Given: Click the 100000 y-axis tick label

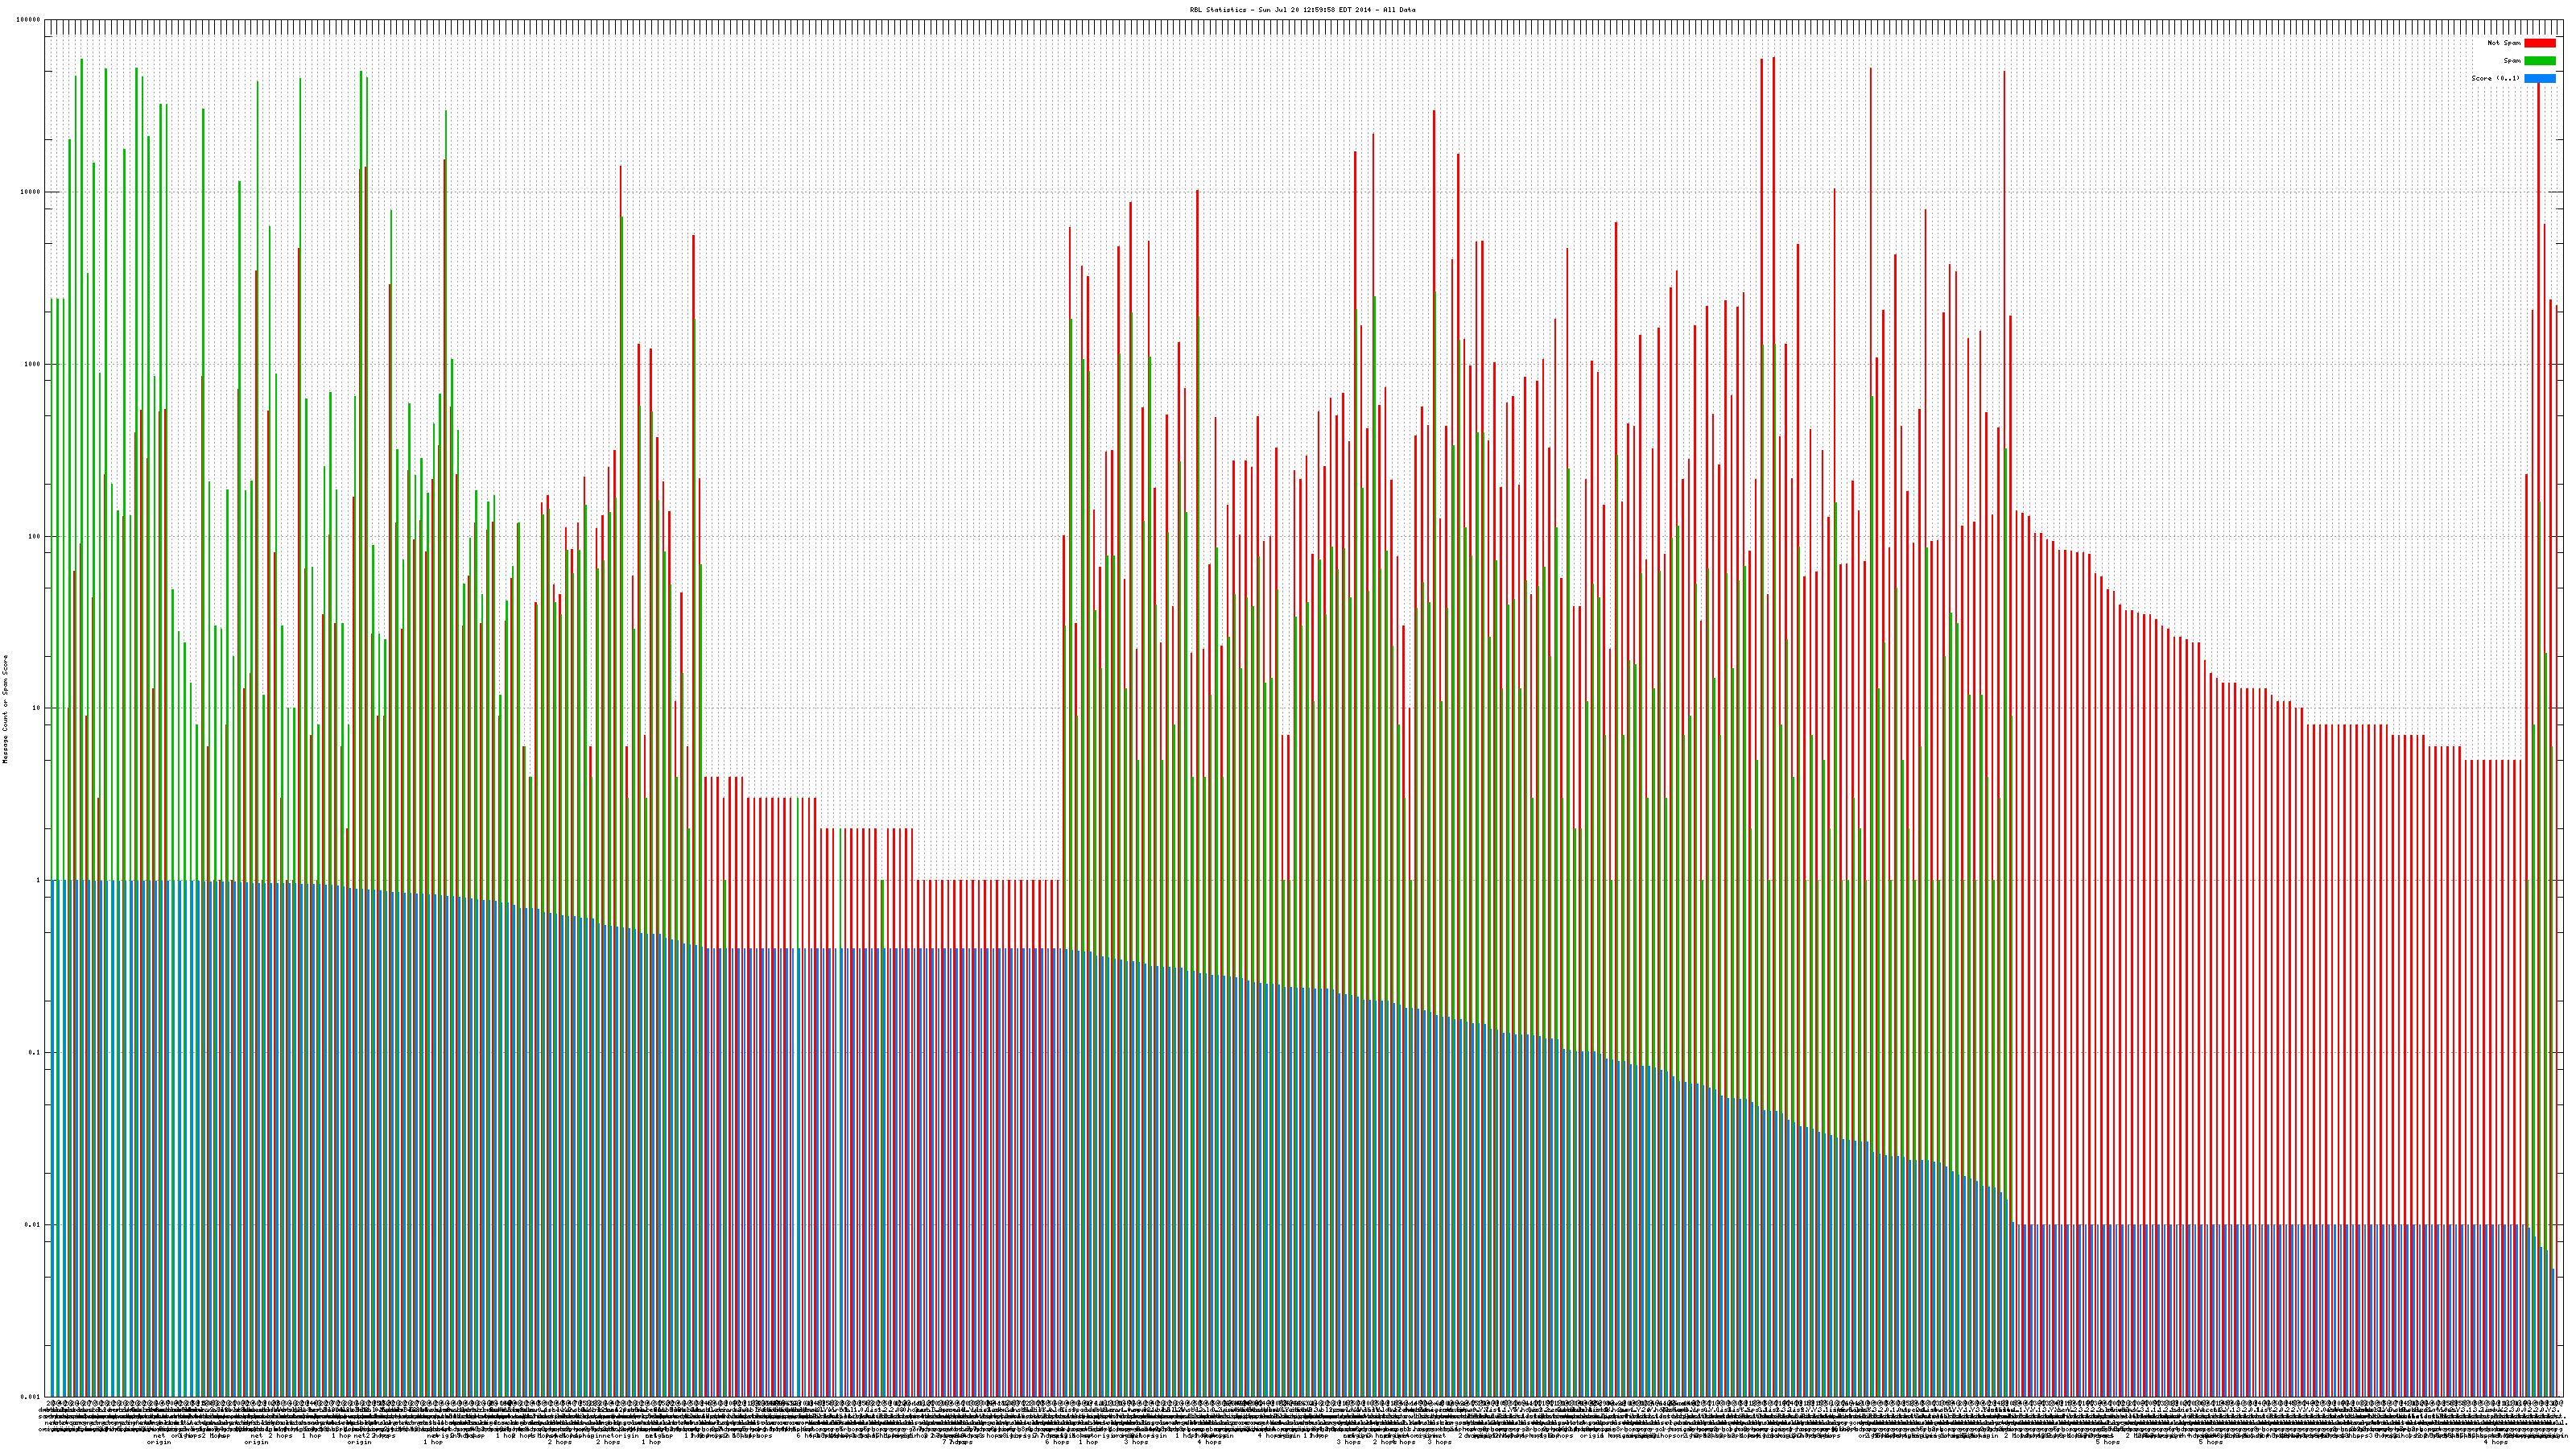Looking at the screenshot, I should 29,20.
